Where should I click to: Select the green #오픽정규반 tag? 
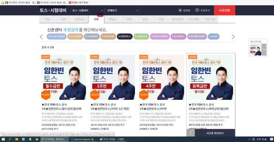pyautogui.click(x=141, y=37)
